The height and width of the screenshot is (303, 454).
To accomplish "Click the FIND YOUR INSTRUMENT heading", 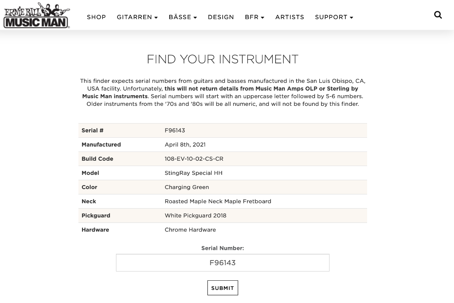I will [222, 59].
